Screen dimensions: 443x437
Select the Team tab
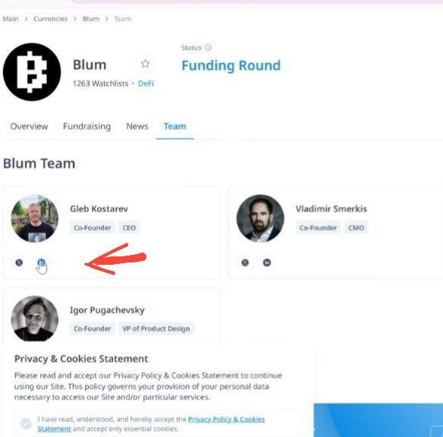(175, 126)
